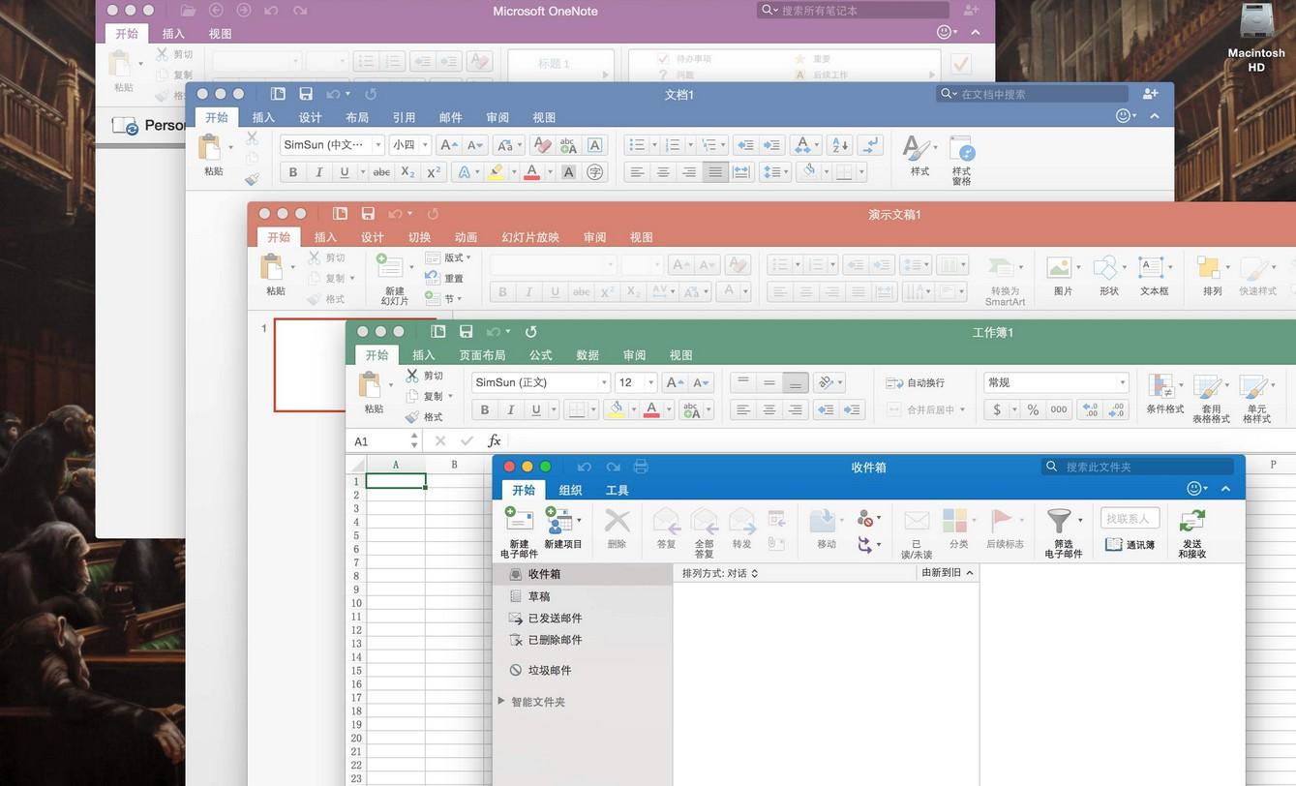Click Word's yellow text highlight color

coord(496,172)
